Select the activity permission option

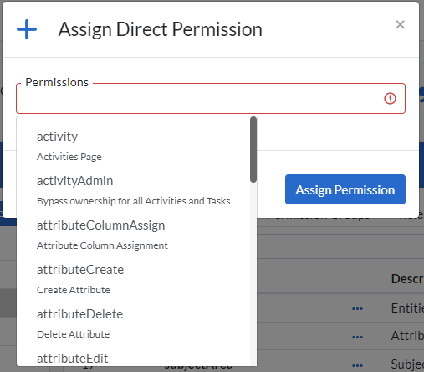pos(134,146)
